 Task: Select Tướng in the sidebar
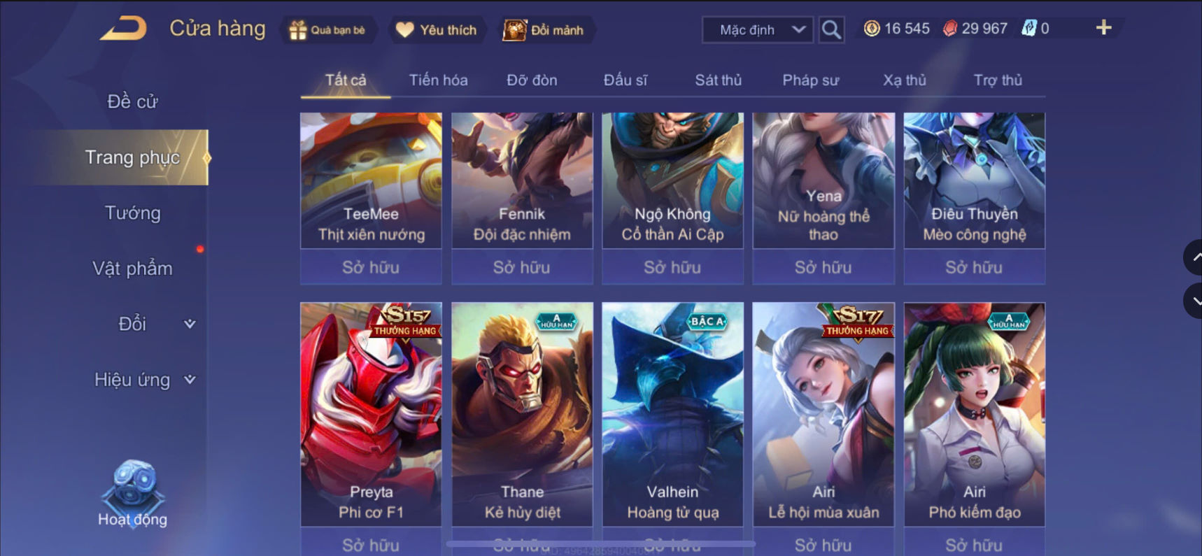coord(132,213)
